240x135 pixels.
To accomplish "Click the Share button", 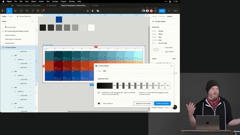I will [162, 11].
